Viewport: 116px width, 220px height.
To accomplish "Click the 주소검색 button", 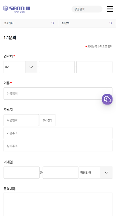I will pos(47,120).
